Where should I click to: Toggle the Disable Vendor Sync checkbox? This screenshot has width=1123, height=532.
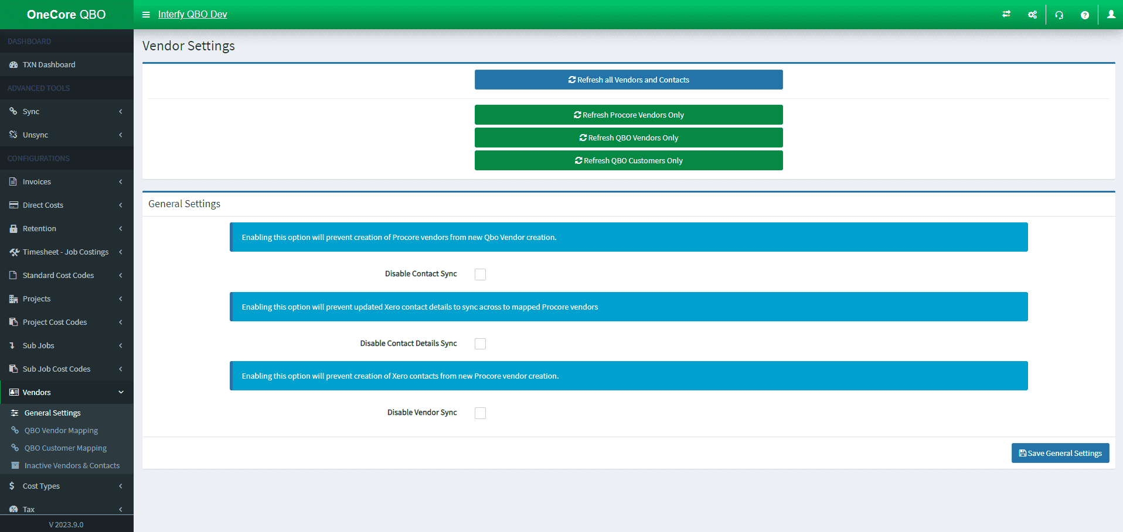pyautogui.click(x=480, y=413)
